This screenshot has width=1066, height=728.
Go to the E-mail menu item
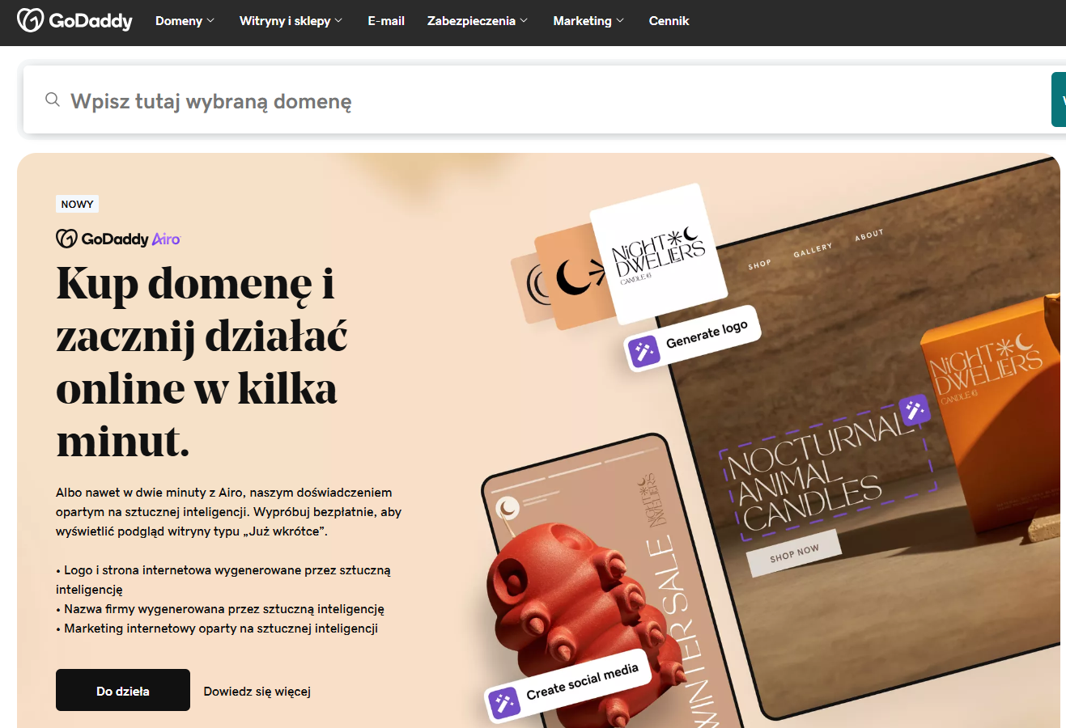(x=386, y=21)
